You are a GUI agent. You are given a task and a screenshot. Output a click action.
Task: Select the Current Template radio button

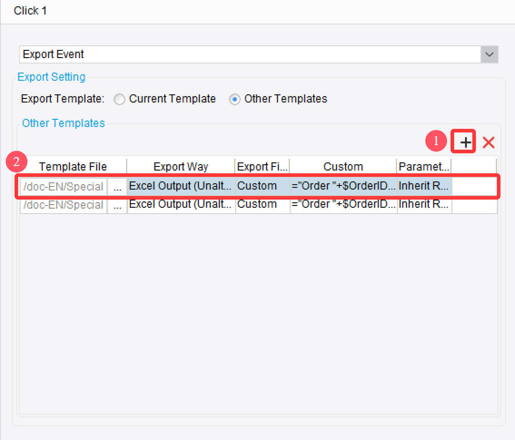tap(119, 99)
